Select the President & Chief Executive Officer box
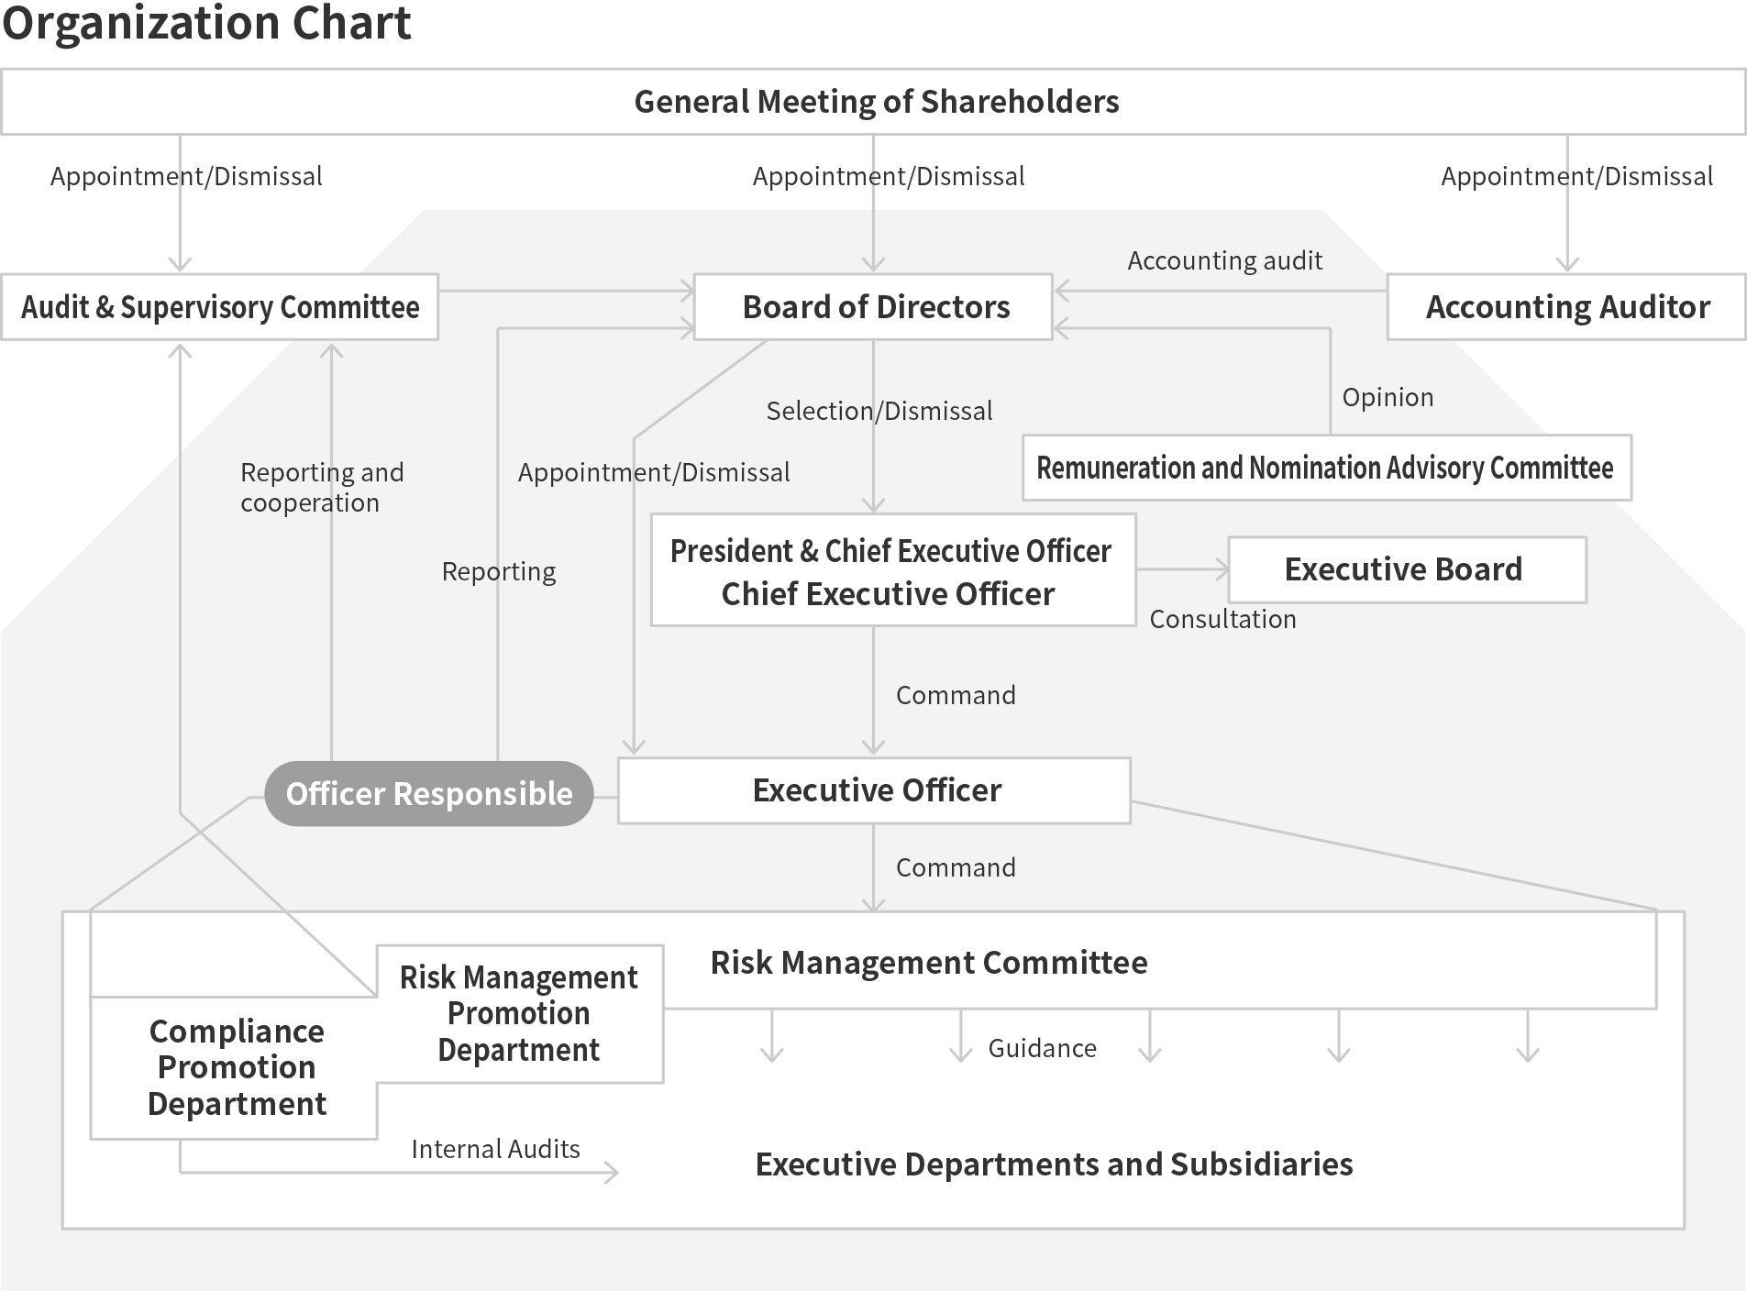This screenshot has height=1291, width=1747. click(893, 570)
